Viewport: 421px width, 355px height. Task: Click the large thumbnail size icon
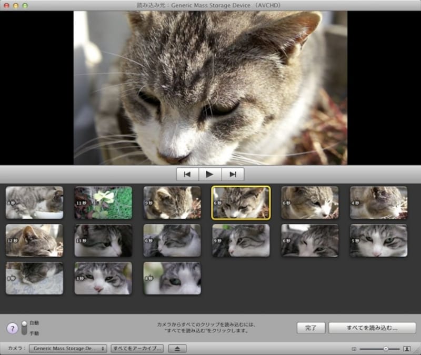[407, 349]
